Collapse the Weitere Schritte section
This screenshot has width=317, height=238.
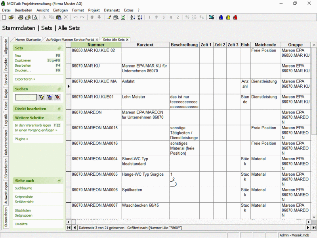[x=59, y=118]
